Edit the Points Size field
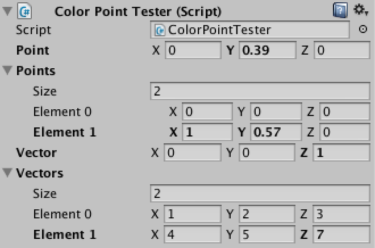This screenshot has height=248, width=375. (260, 91)
